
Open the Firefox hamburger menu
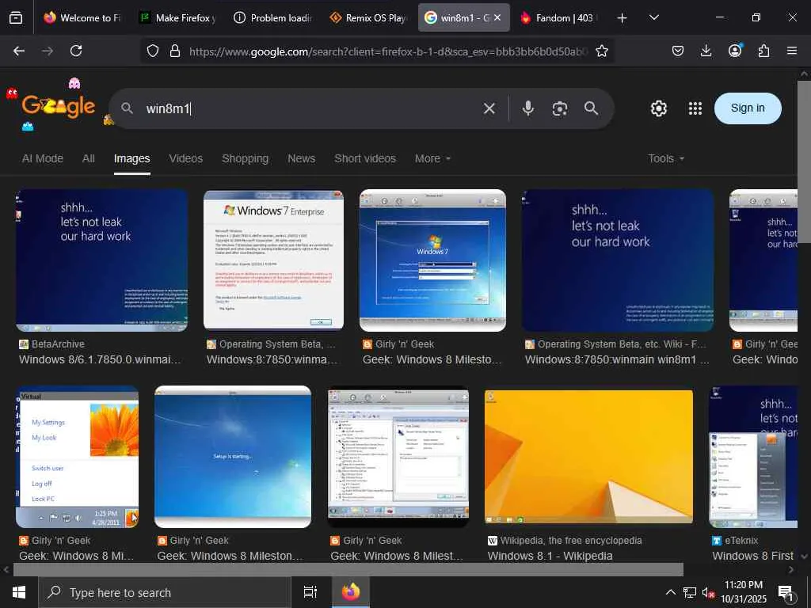792,51
